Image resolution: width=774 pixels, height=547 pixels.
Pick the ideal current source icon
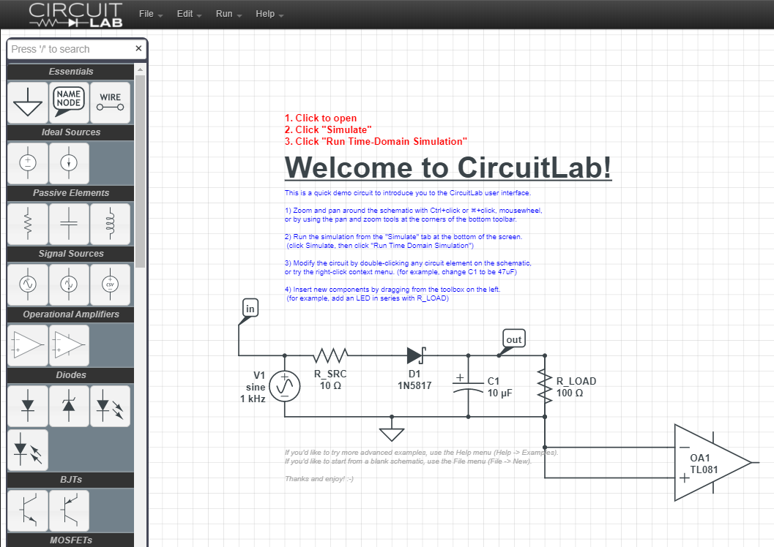(x=69, y=163)
